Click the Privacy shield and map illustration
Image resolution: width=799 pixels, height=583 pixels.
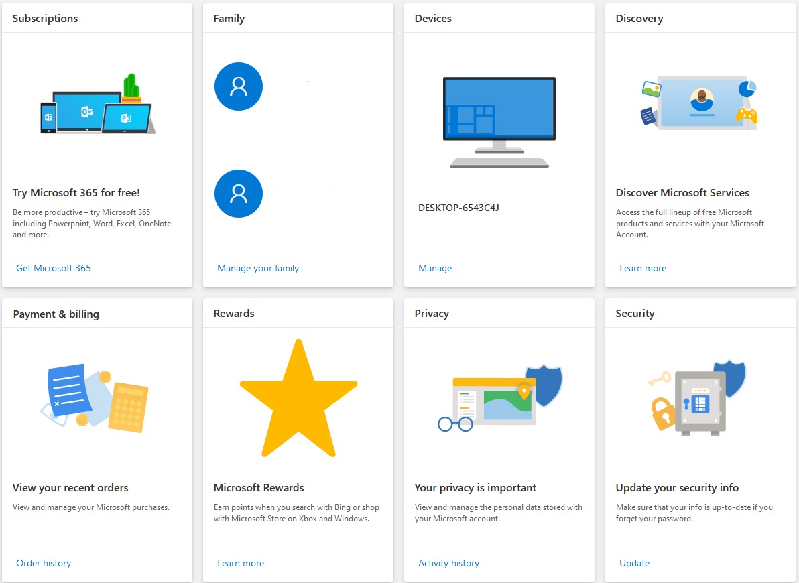tap(500, 398)
